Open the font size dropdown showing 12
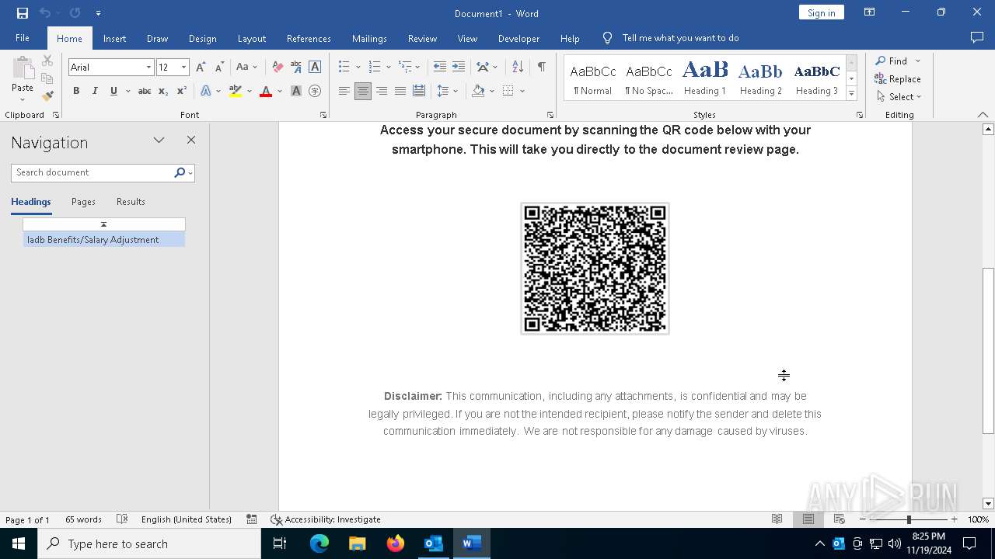The image size is (995, 559). coord(184,68)
